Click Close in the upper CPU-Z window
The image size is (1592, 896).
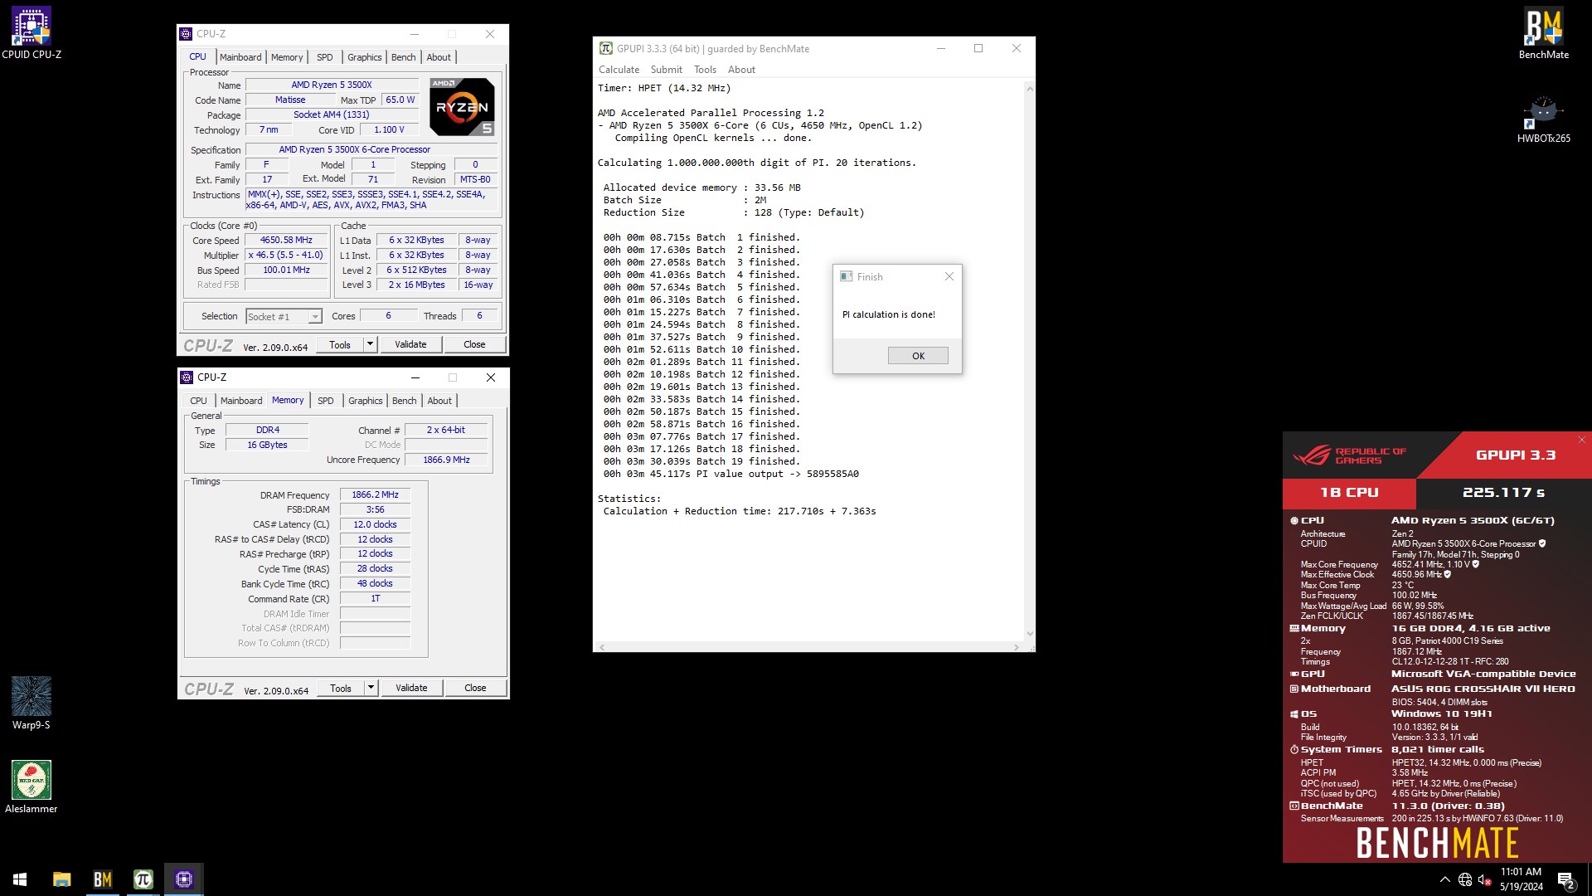point(474,344)
